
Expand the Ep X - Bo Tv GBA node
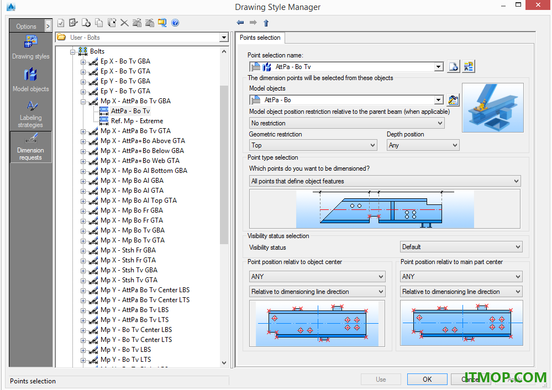tap(83, 62)
